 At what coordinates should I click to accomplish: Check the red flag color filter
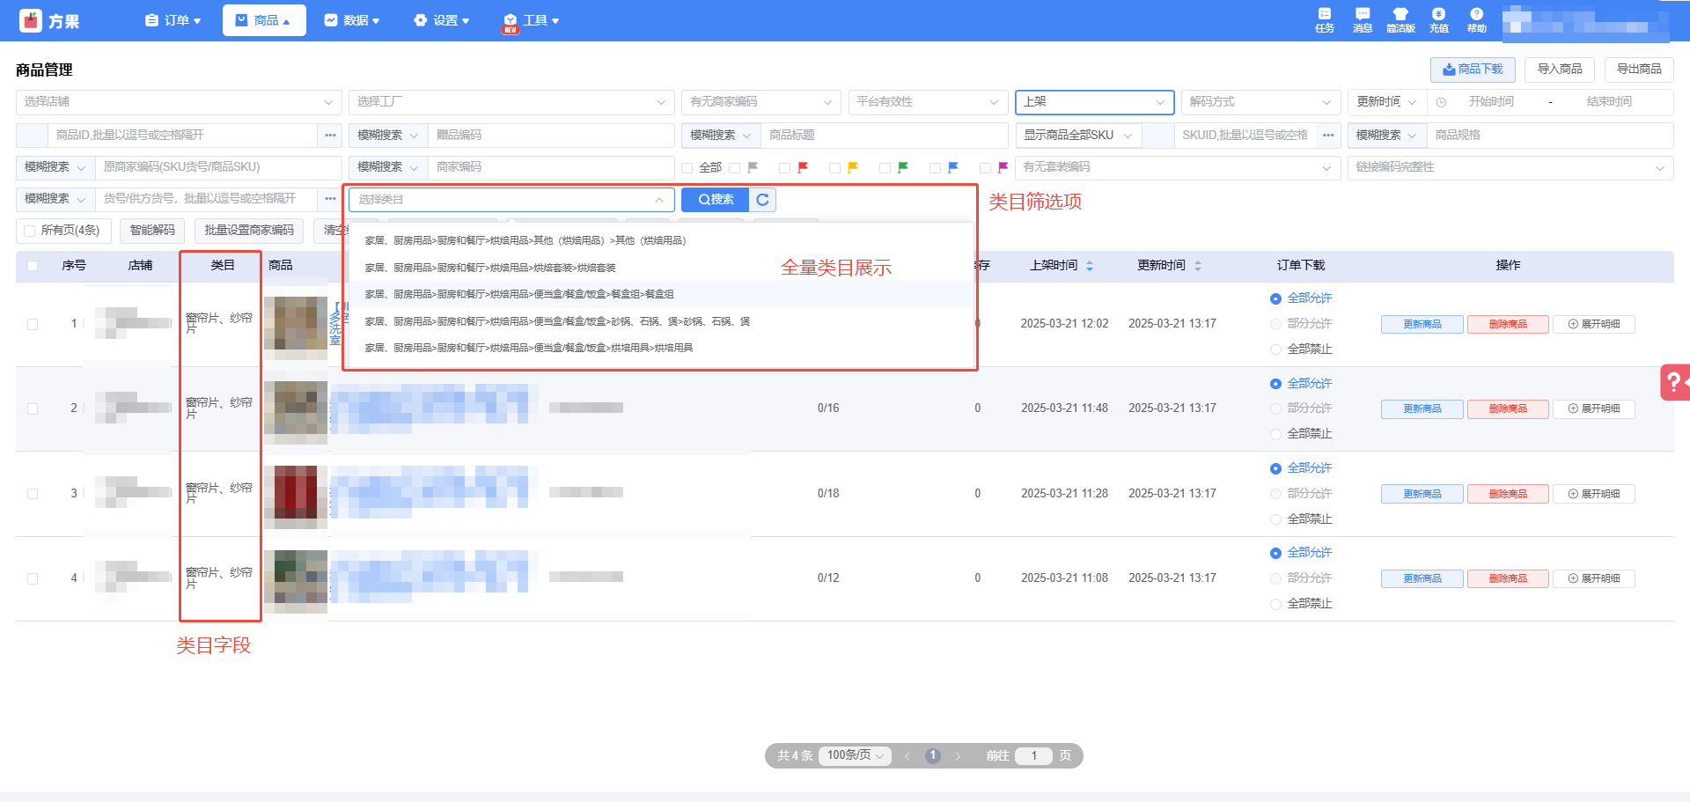click(785, 168)
